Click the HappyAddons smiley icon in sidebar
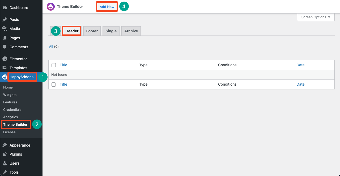 coord(5,77)
